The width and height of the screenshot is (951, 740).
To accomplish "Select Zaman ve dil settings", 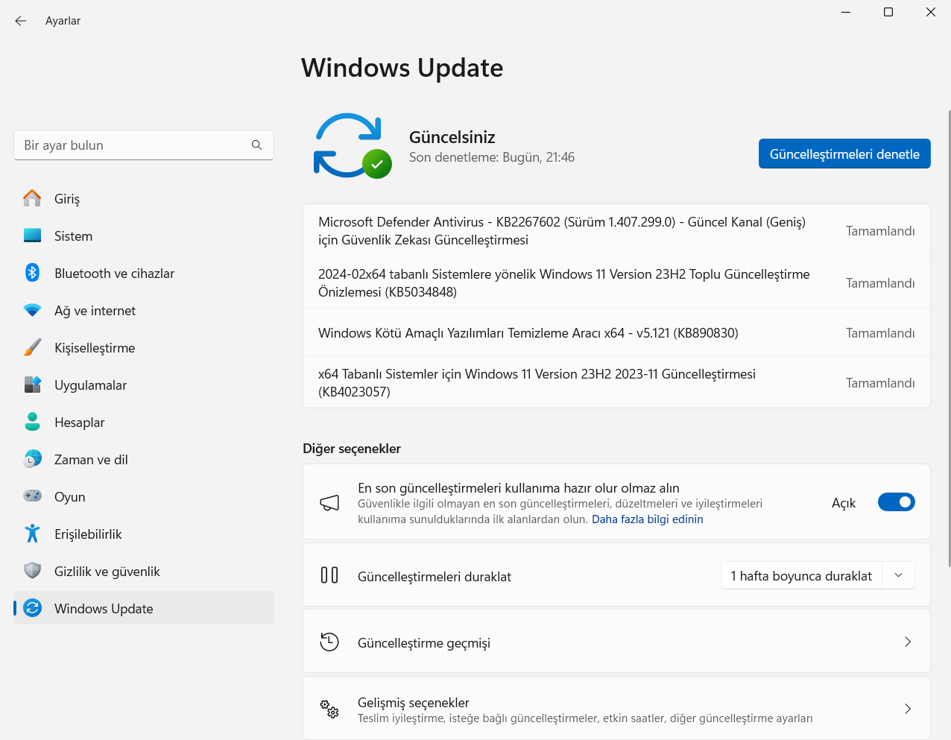I will tap(144, 460).
